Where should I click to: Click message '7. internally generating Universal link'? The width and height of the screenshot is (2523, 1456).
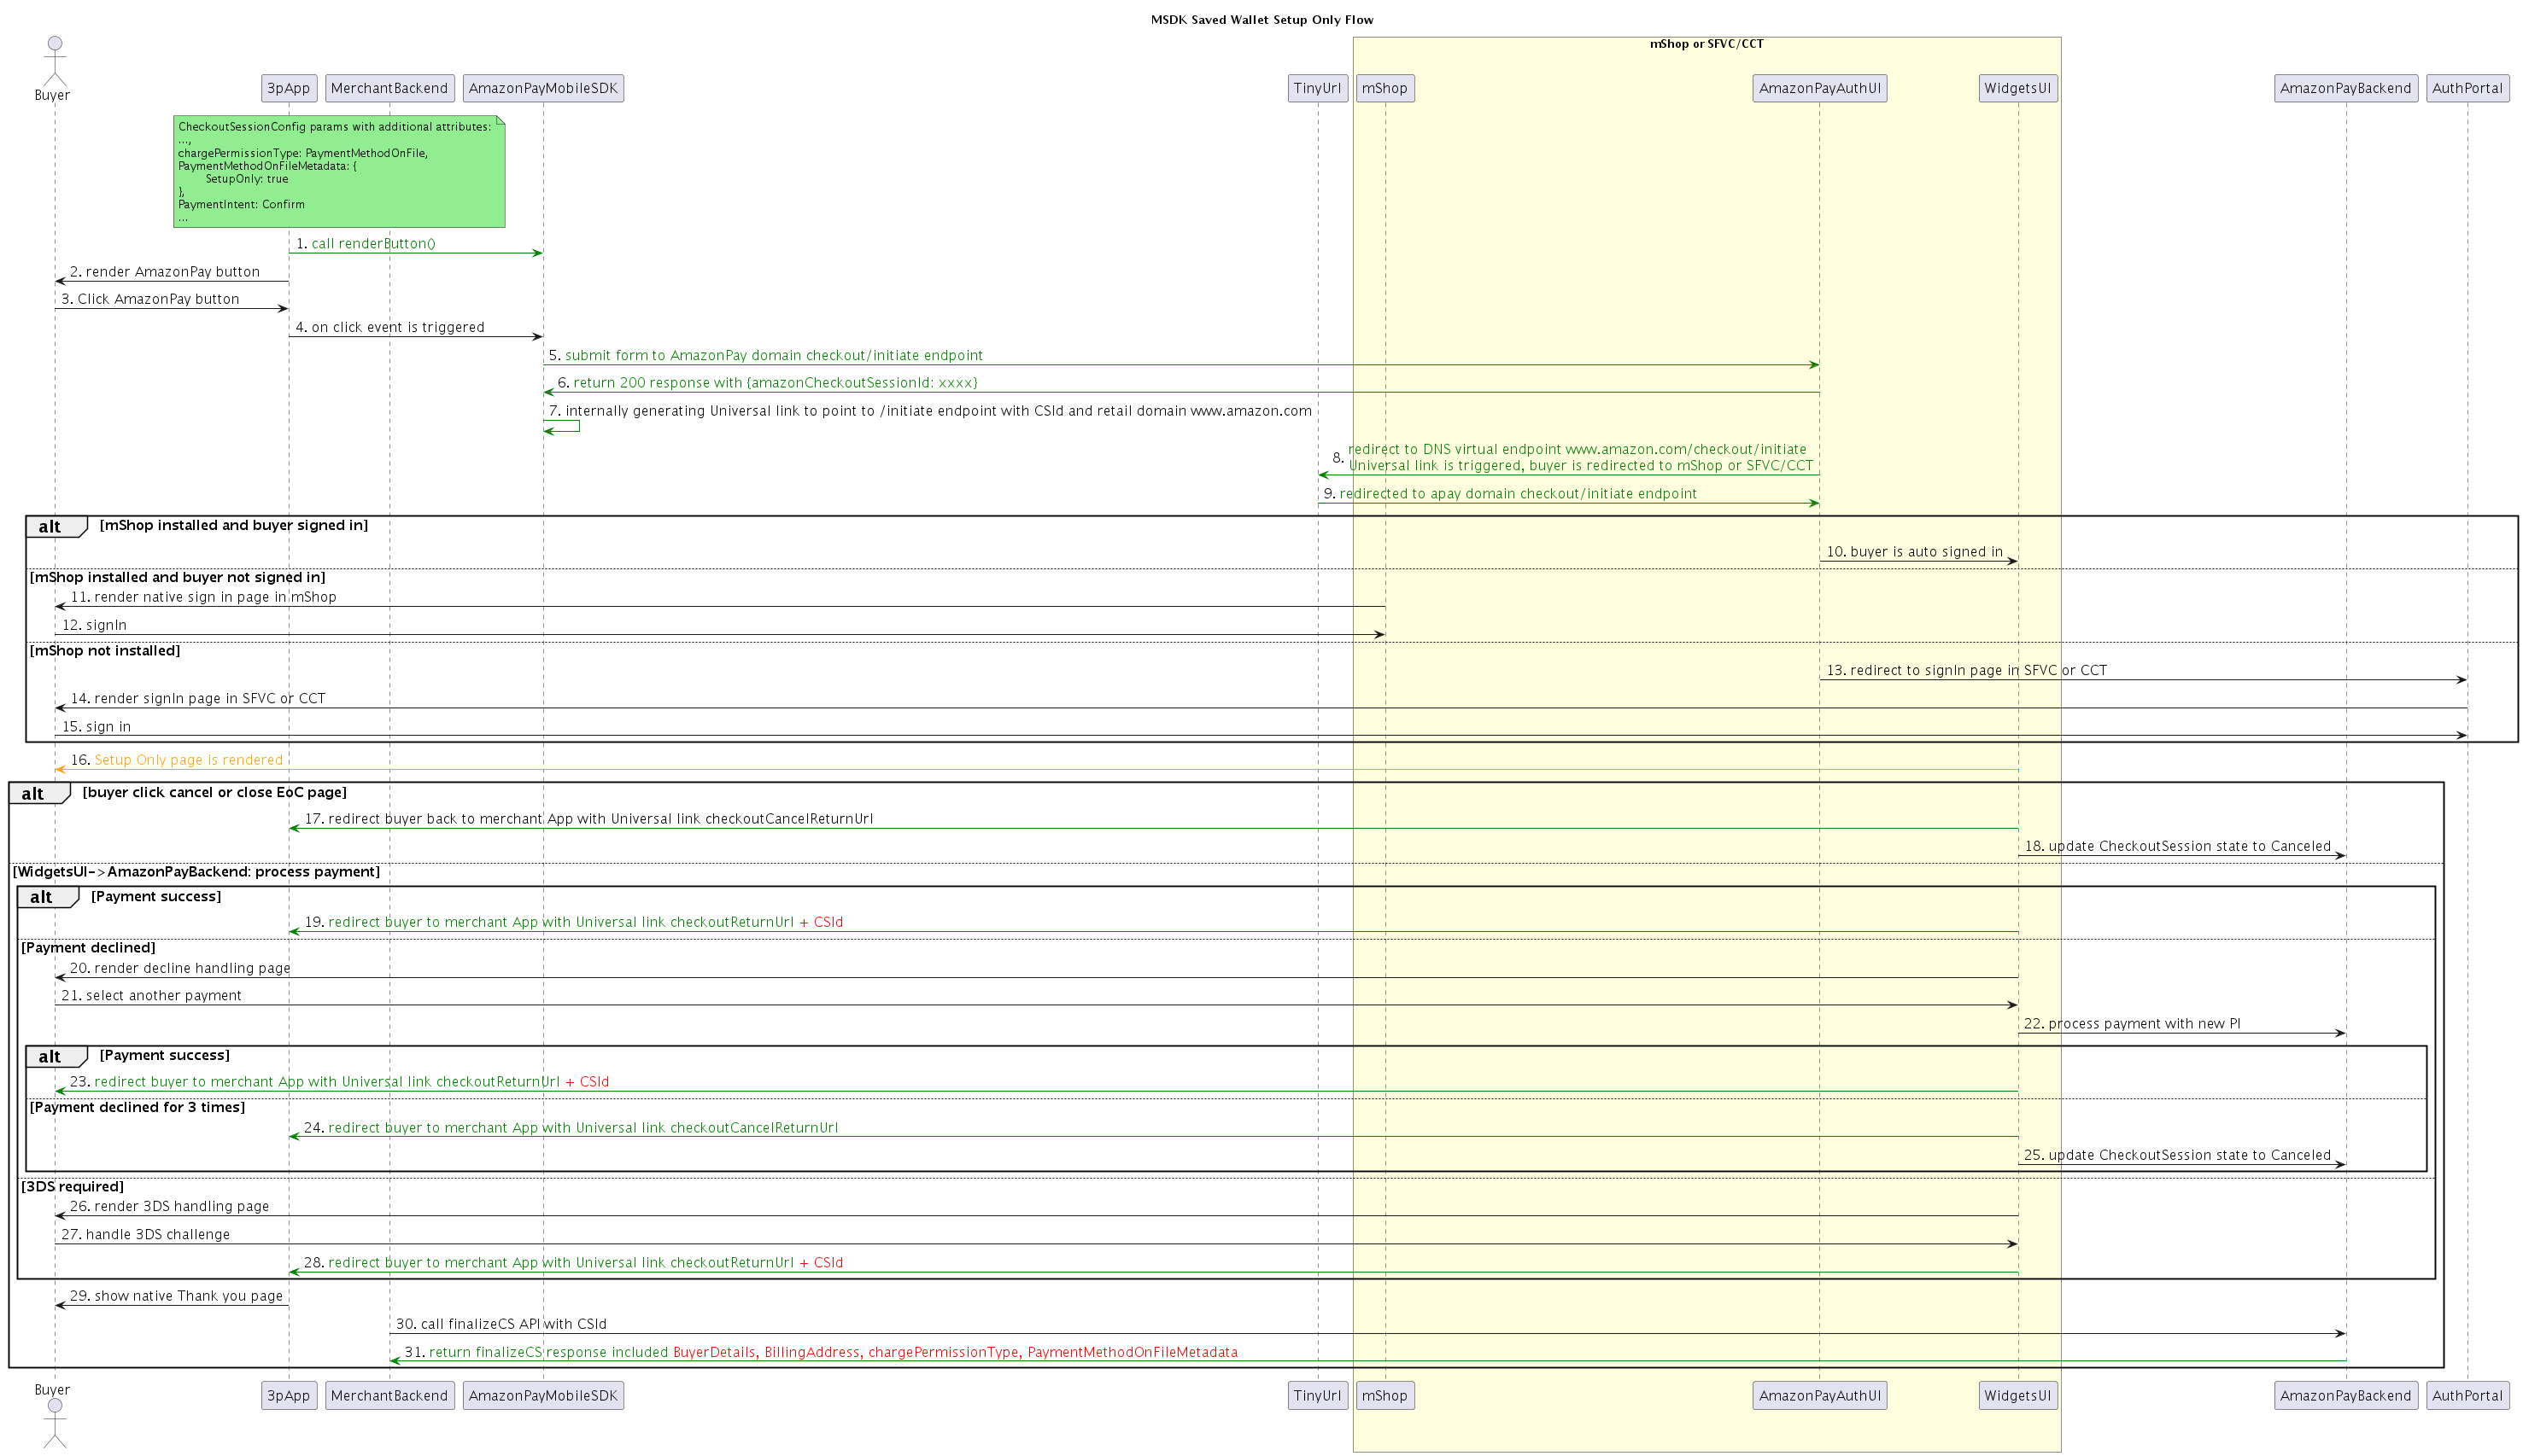[x=930, y=411]
